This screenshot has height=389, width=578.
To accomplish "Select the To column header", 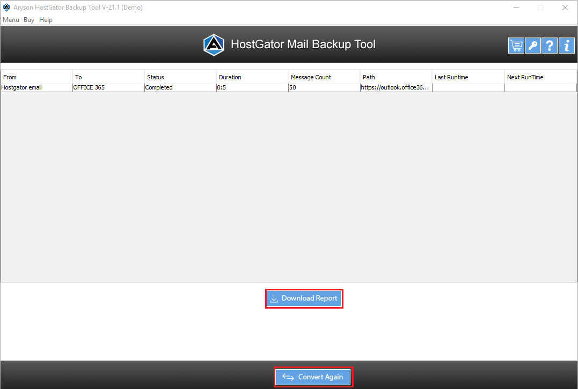I will tap(108, 77).
